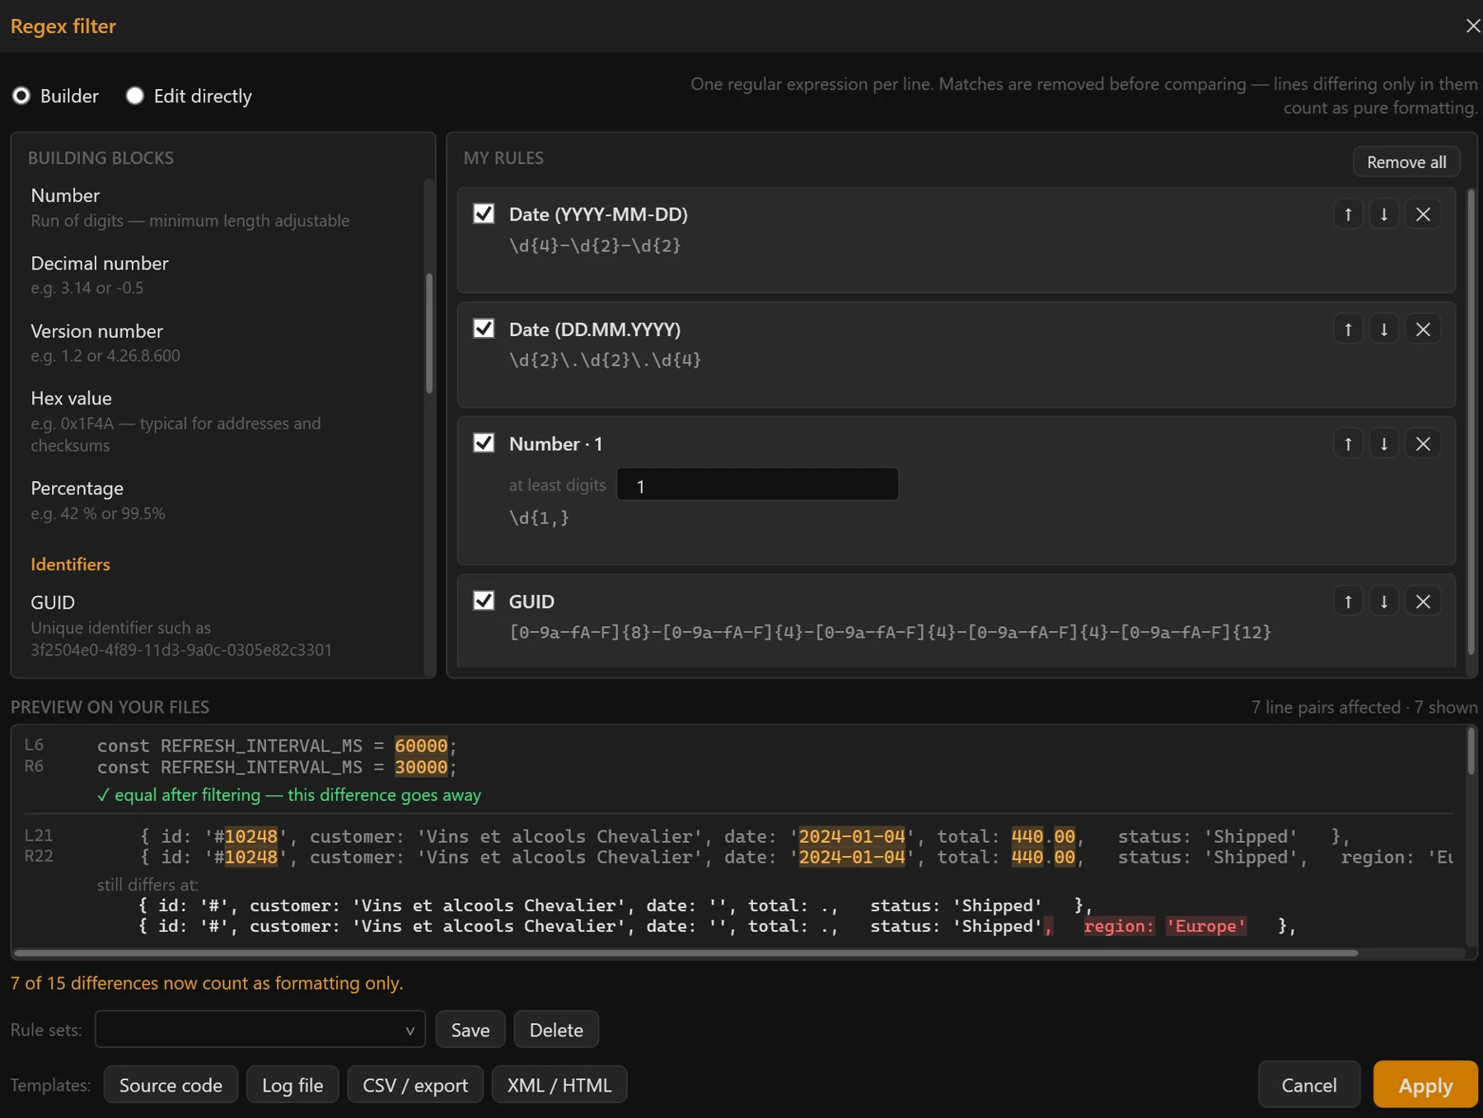Remove the GUID rule
The image size is (1483, 1118).
[1423, 601]
